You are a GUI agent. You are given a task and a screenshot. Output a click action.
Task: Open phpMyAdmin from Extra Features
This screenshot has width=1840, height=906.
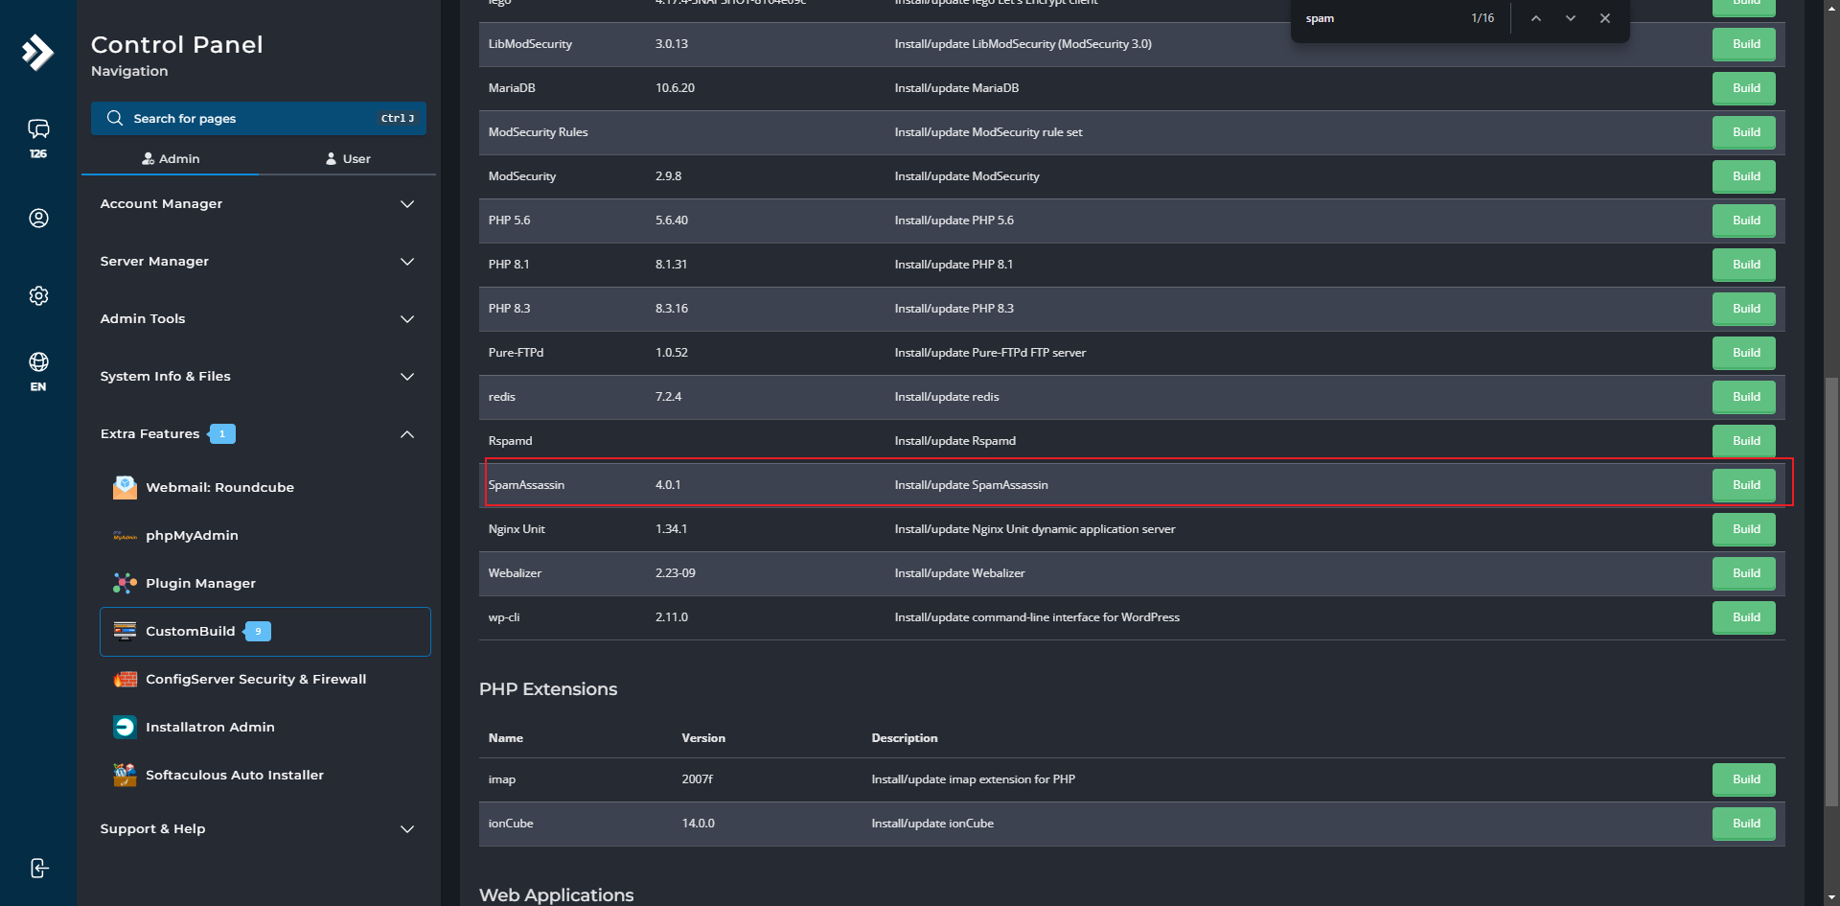point(192,535)
